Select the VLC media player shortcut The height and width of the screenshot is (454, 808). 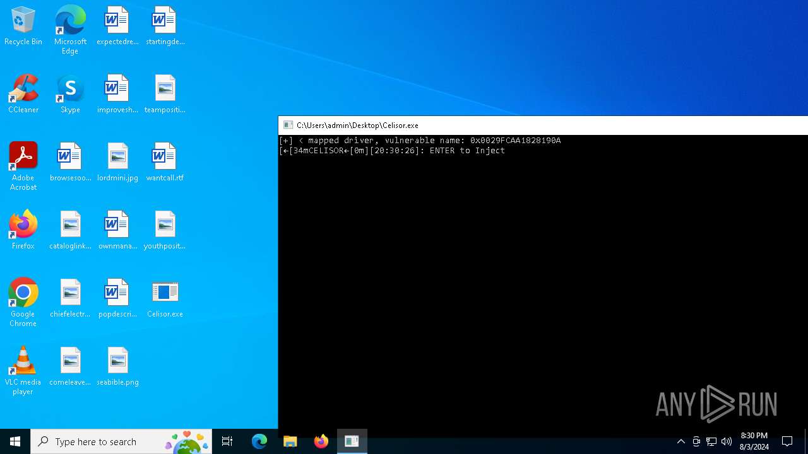(23, 371)
